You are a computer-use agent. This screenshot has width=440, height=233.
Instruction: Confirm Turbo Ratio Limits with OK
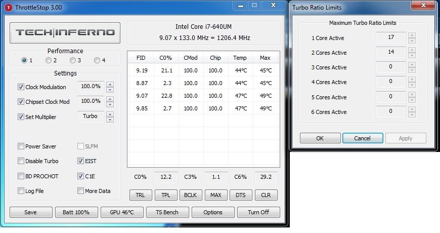(320, 138)
